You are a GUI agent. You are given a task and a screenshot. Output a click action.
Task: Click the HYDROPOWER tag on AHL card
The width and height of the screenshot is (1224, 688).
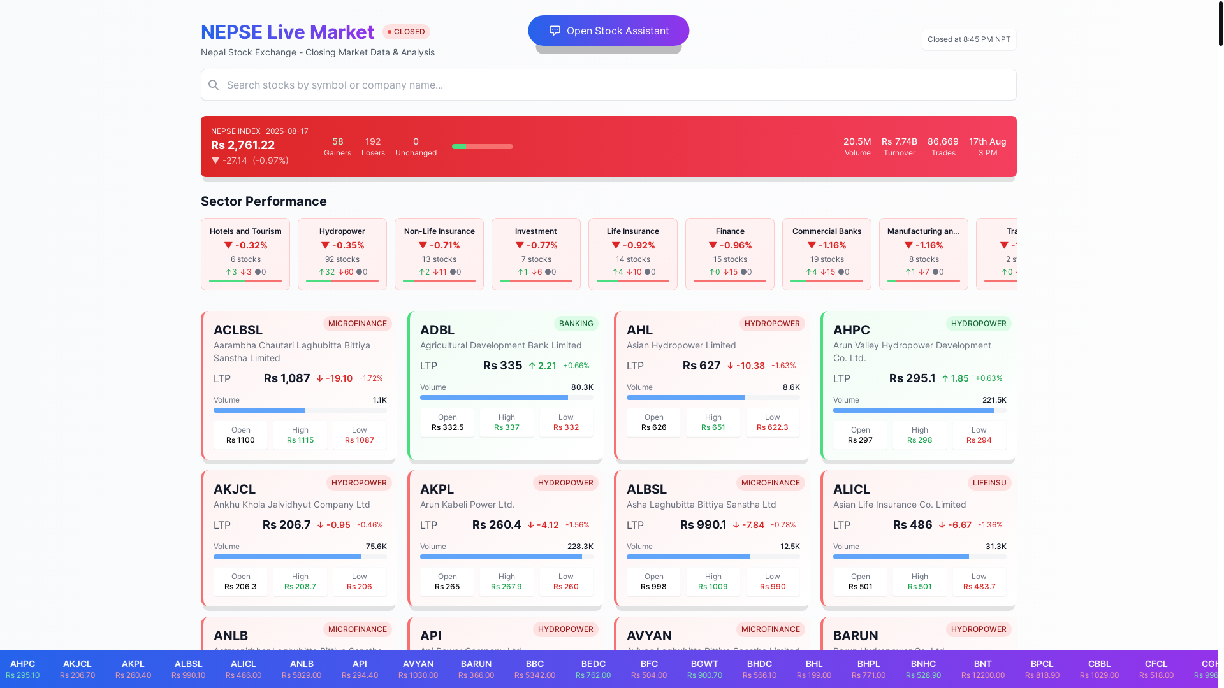pos(772,324)
